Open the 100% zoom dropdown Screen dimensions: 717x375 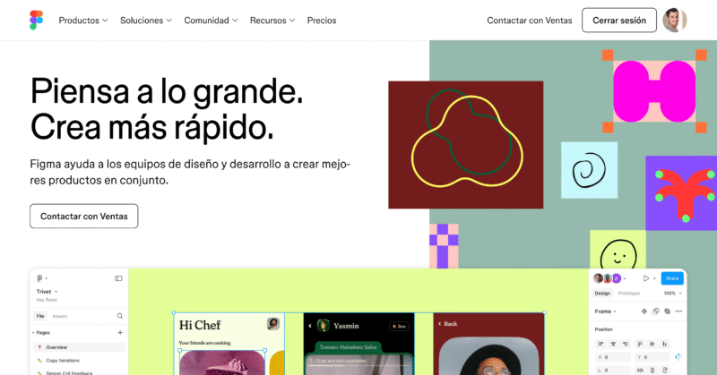tap(673, 294)
